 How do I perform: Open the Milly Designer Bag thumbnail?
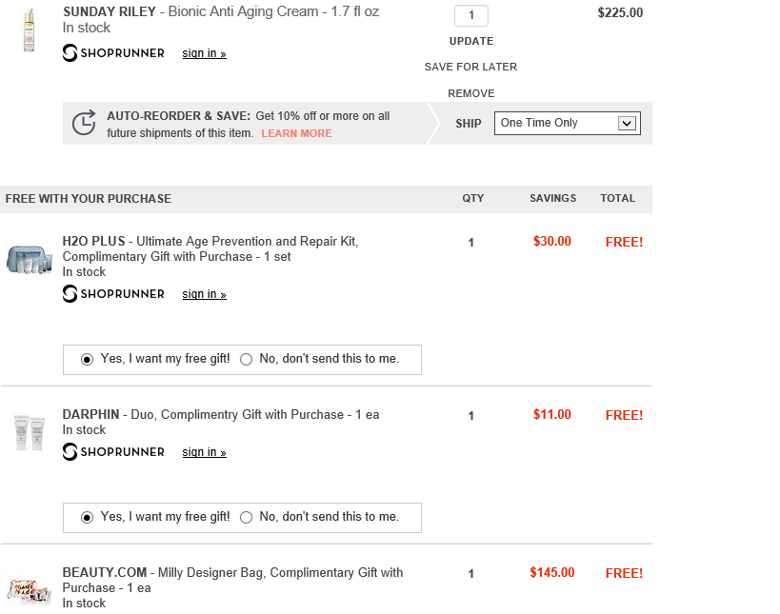point(29,589)
